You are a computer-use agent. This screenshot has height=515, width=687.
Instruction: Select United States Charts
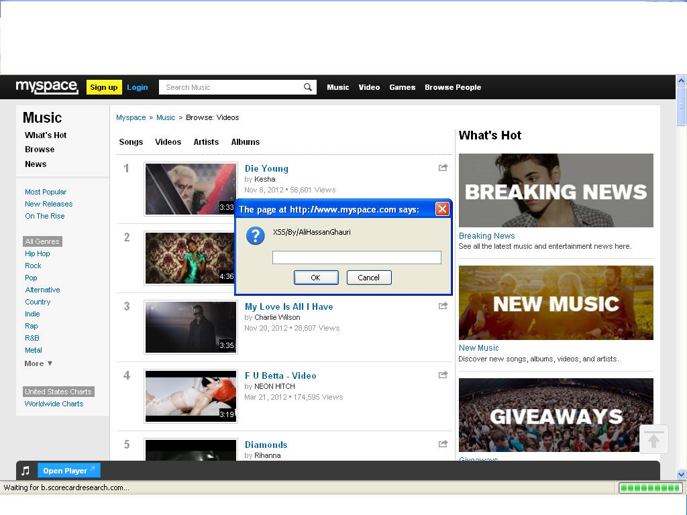click(x=58, y=392)
